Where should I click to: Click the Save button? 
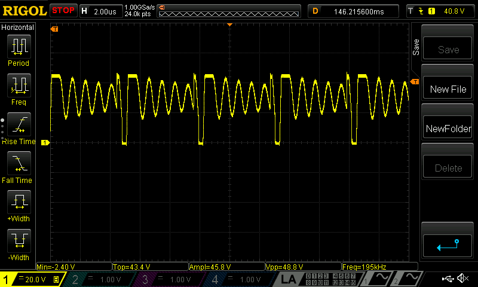[448, 48]
